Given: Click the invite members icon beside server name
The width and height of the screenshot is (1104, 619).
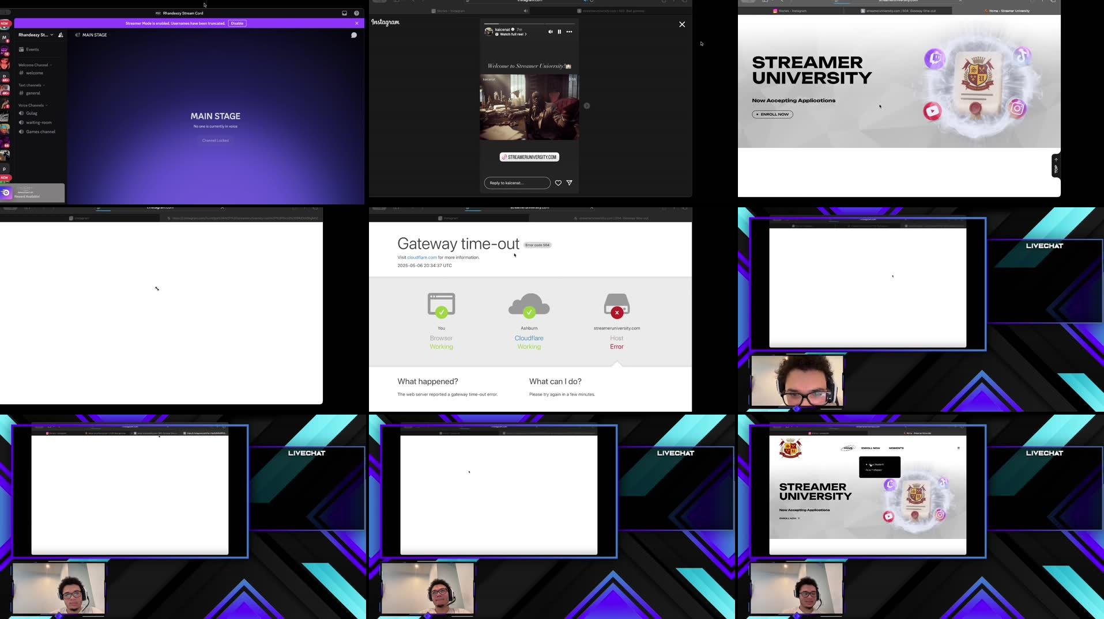Looking at the screenshot, I should click(61, 35).
